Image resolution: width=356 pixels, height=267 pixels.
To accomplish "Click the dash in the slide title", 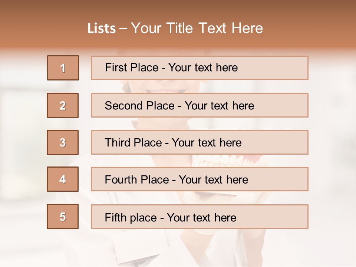I will click(123, 29).
